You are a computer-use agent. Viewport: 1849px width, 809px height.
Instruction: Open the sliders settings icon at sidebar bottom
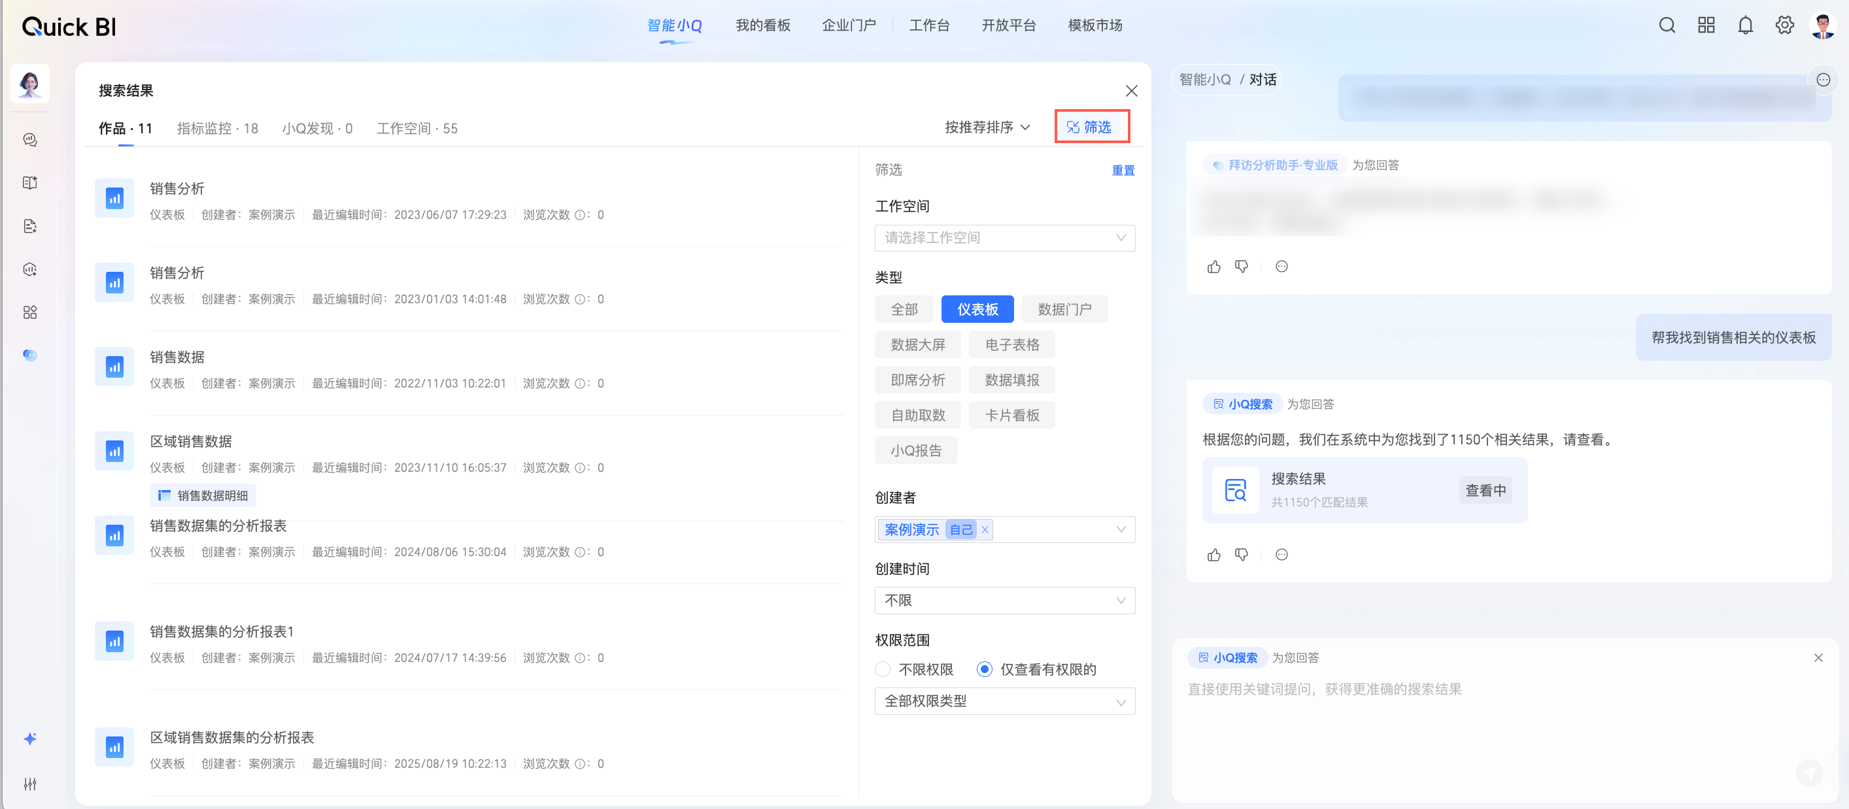click(30, 784)
